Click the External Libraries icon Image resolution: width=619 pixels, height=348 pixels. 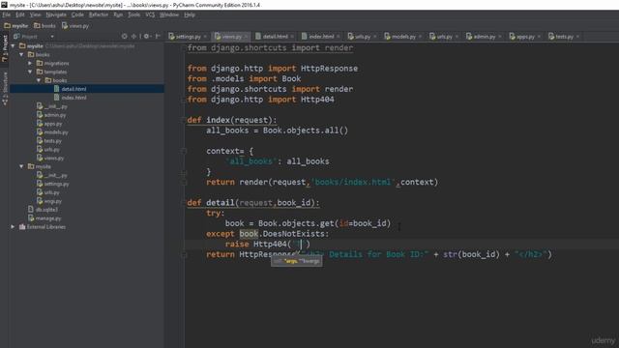pos(22,227)
